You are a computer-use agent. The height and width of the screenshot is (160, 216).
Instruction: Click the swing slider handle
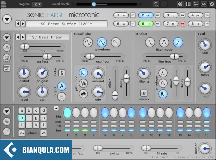click(98, 148)
